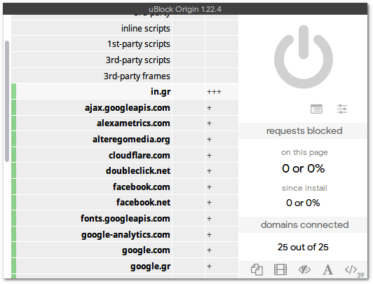Set global rule cell for google-analytics.com
This screenshot has height=284, width=373.
[x=189, y=234]
